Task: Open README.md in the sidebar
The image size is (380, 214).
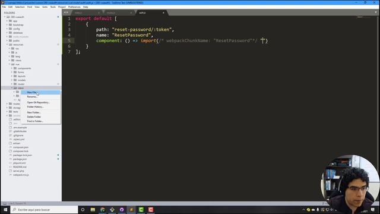Action: 20,167
